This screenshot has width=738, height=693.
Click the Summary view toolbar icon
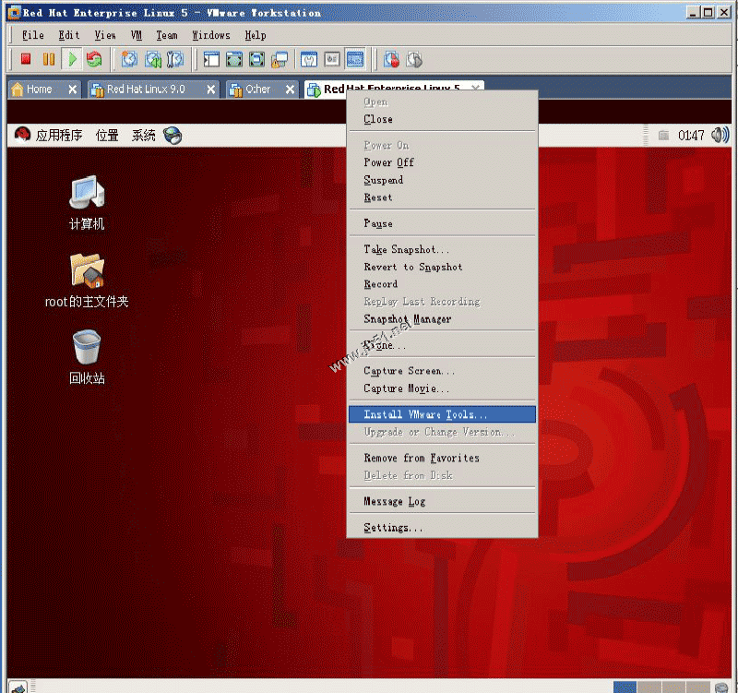[309, 59]
